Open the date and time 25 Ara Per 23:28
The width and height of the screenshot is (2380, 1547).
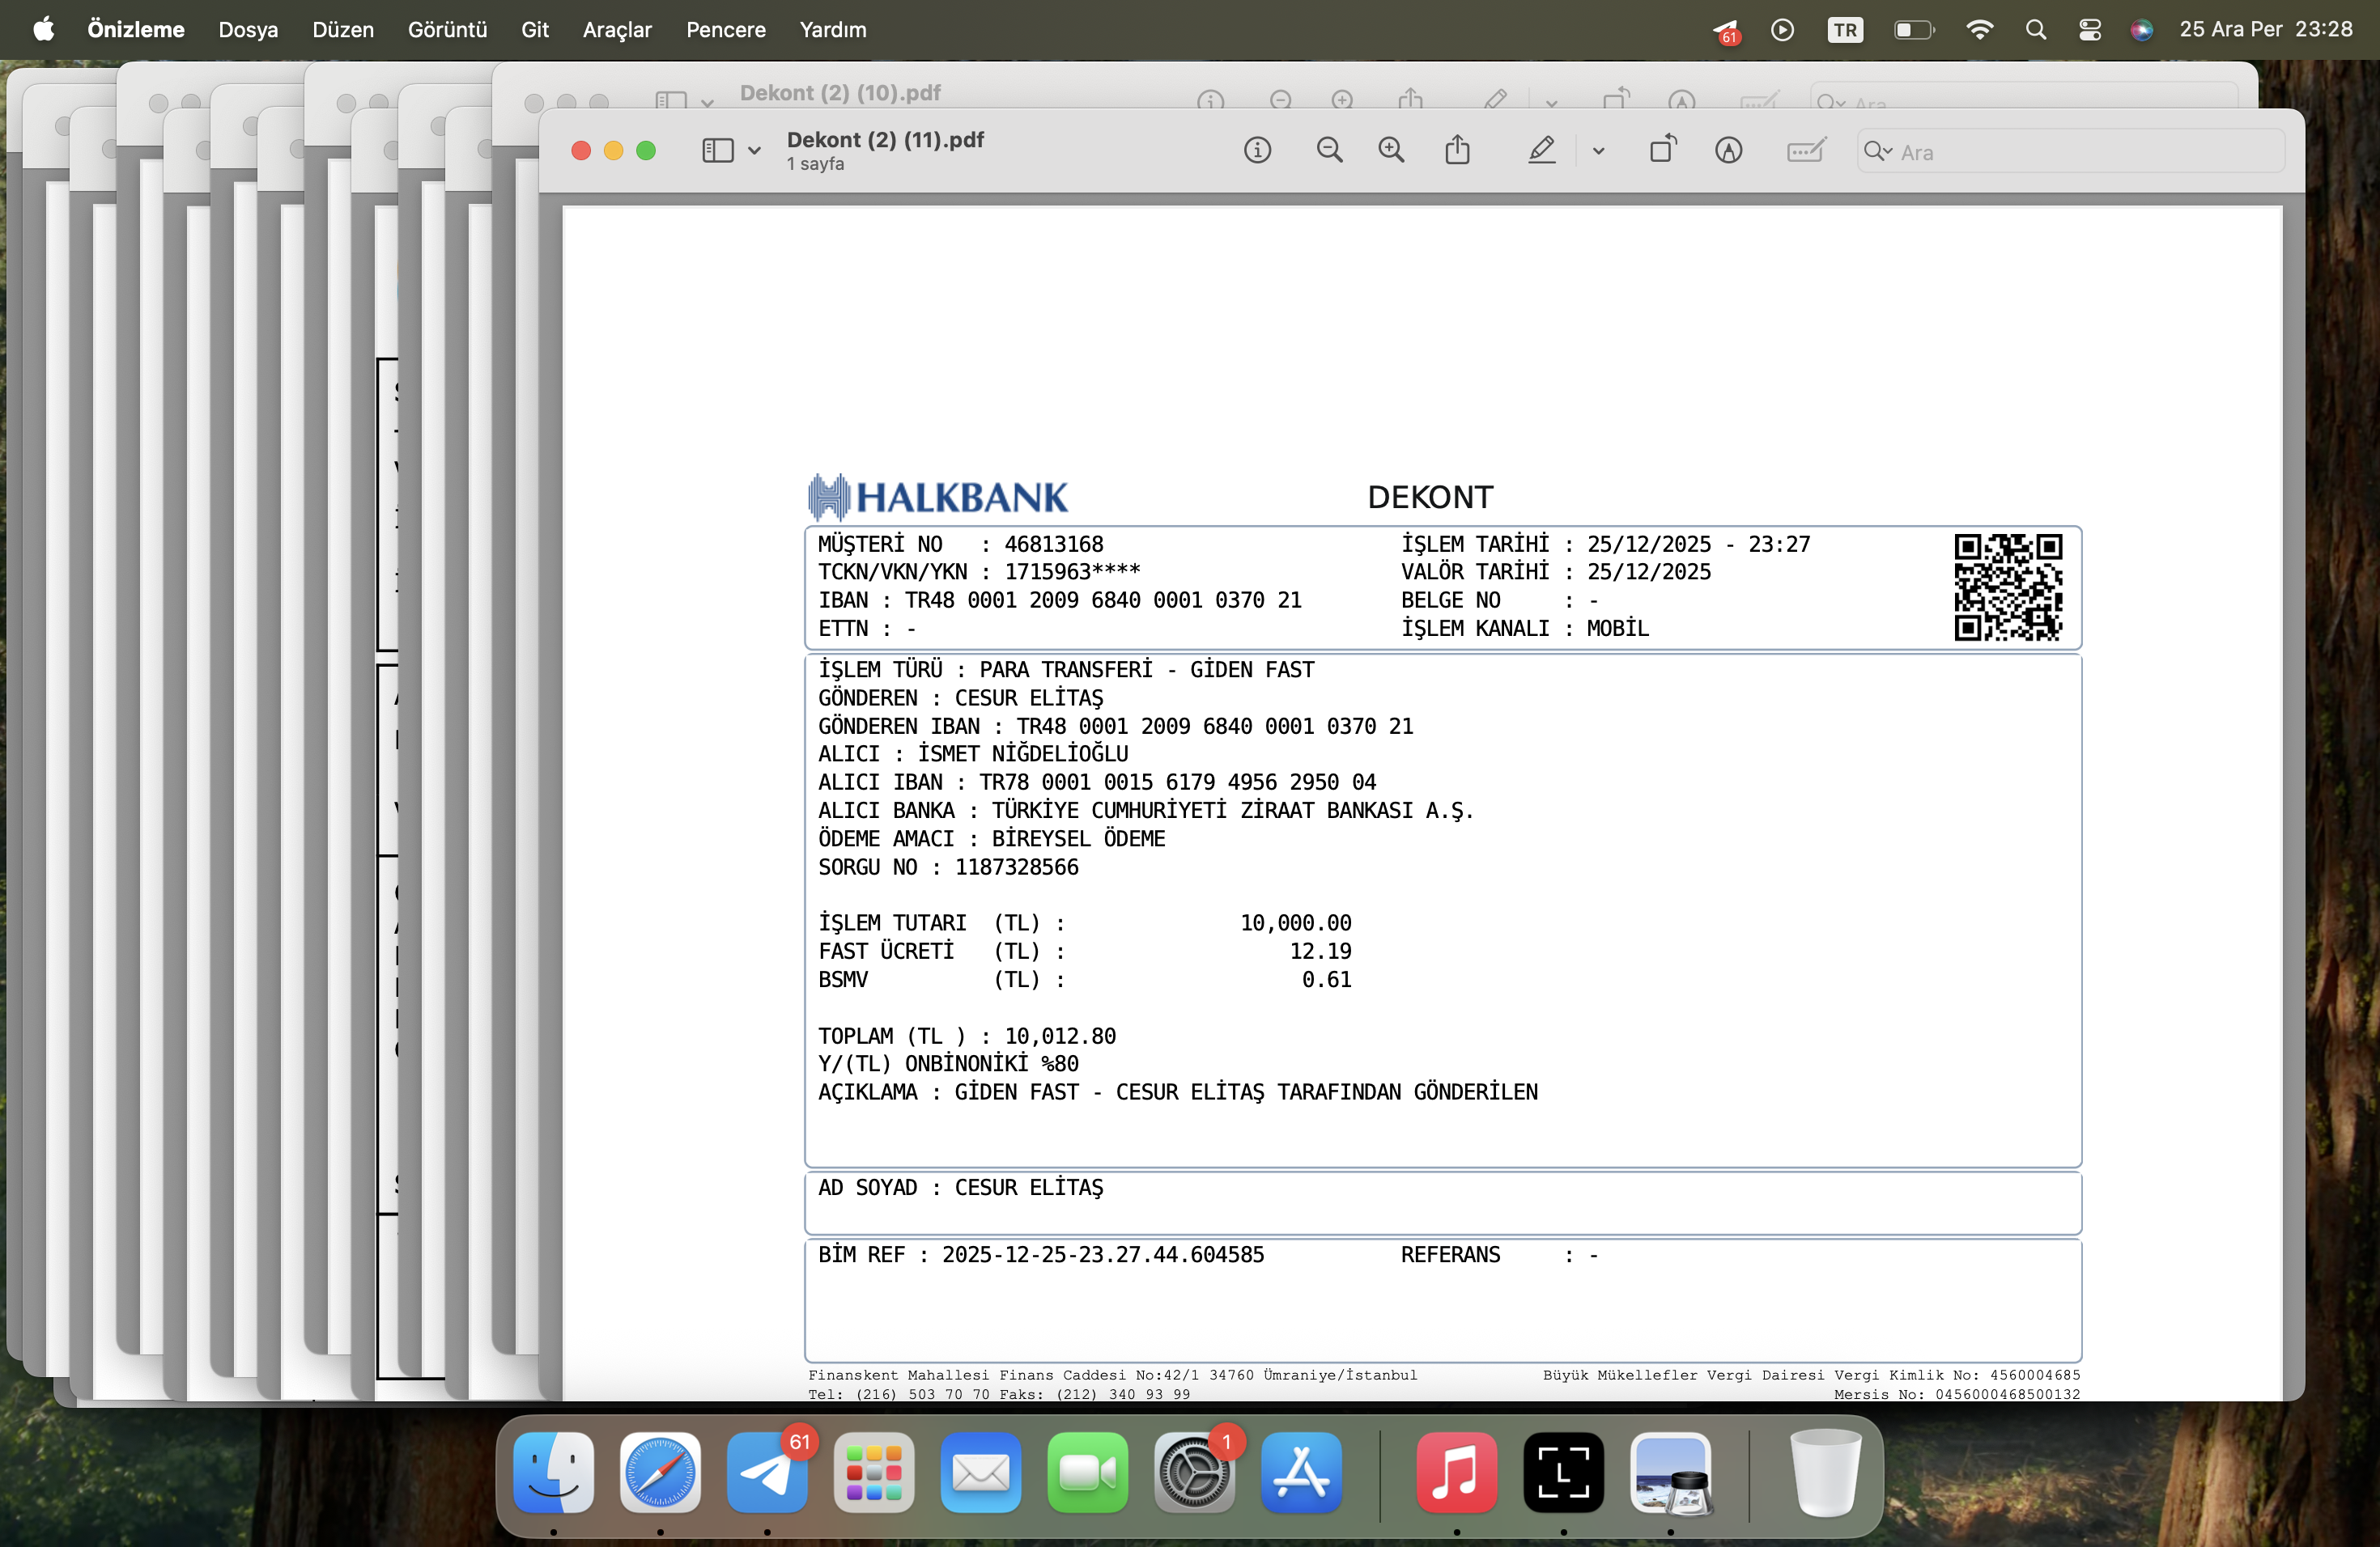[2266, 29]
